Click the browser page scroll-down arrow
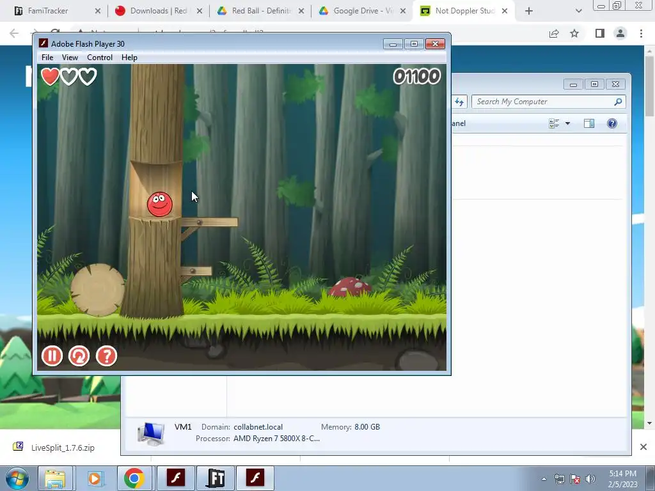Image resolution: width=655 pixels, height=491 pixels. coord(649,423)
